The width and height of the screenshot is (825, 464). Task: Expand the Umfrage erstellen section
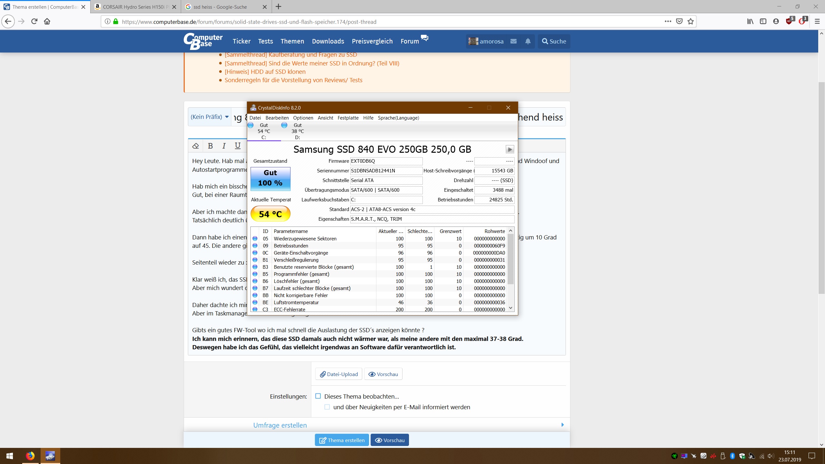(280, 425)
